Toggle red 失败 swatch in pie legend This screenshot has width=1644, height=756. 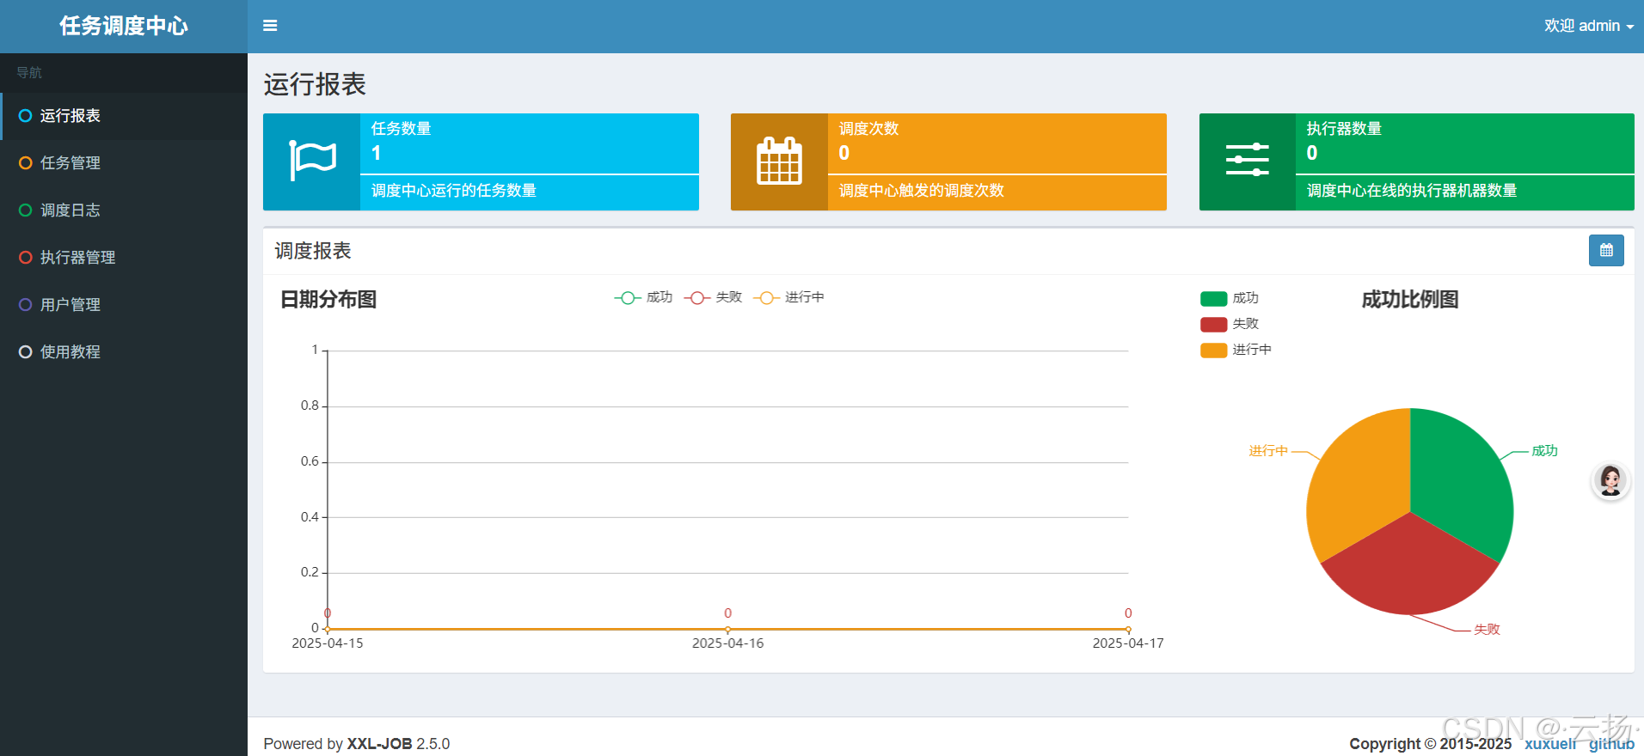(1213, 325)
